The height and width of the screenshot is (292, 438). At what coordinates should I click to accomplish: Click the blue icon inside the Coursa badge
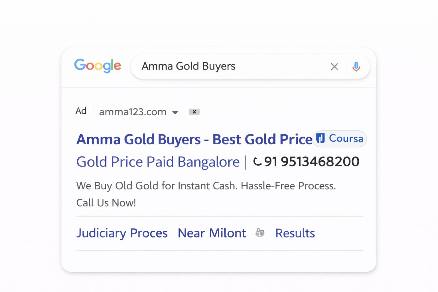pyautogui.click(x=320, y=138)
